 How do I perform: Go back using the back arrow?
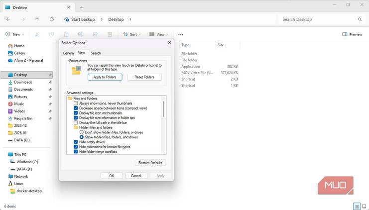(x=8, y=19)
